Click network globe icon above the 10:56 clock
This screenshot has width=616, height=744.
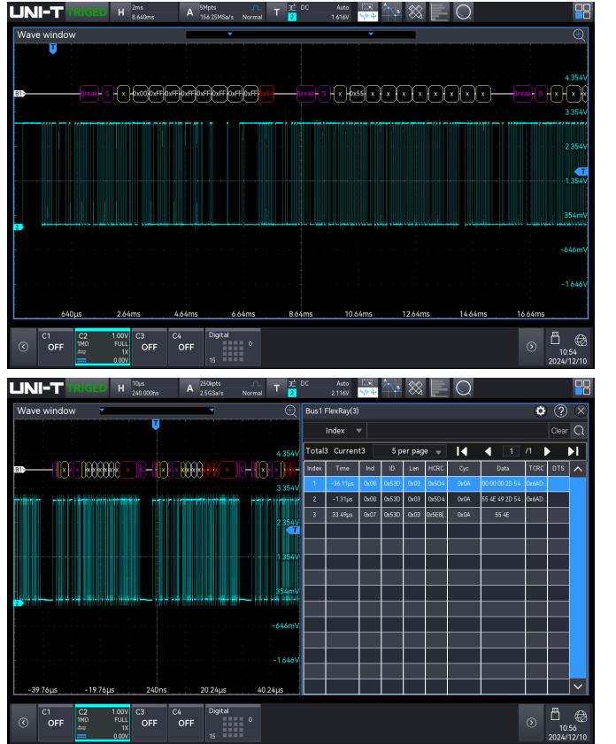(x=581, y=715)
